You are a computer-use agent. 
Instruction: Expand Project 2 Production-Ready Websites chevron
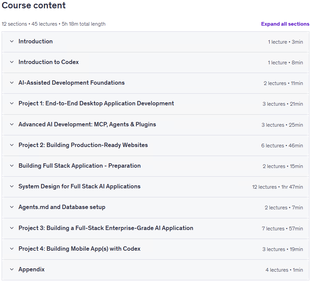tap(12, 145)
